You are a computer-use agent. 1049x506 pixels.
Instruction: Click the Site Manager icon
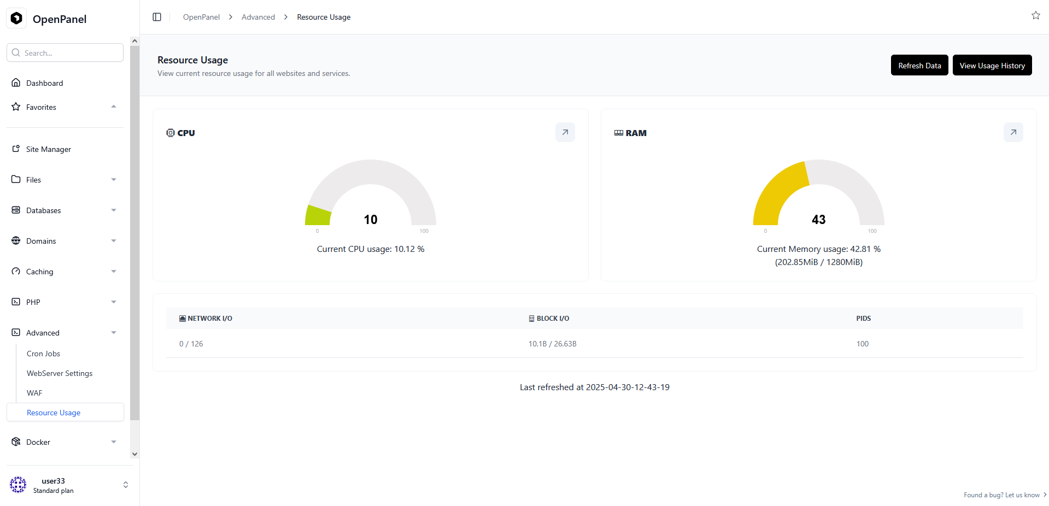click(x=16, y=149)
